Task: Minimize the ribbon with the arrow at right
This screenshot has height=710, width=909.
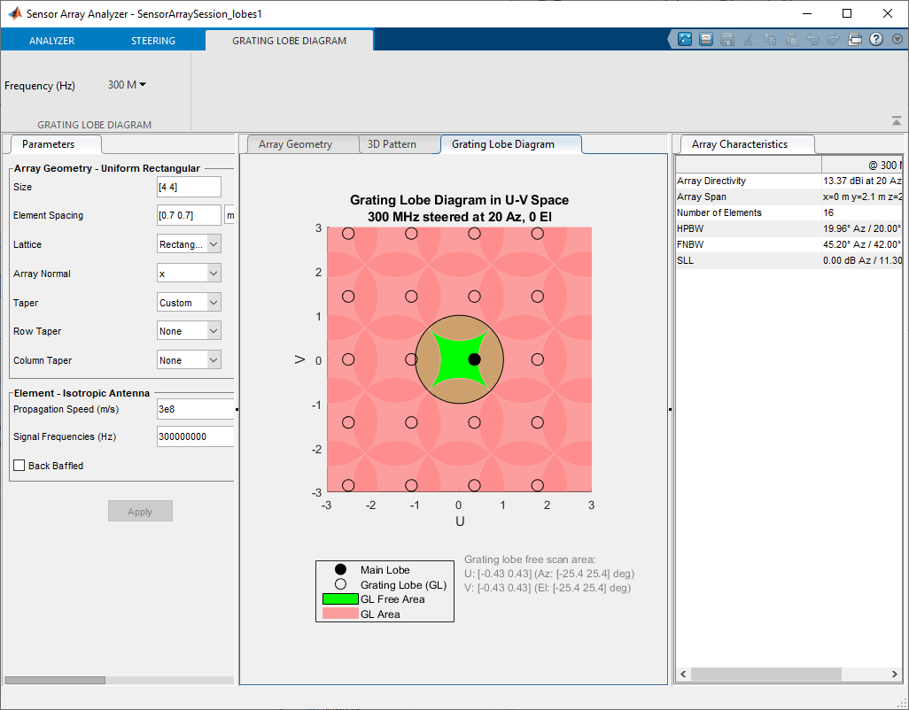Action: tap(895, 120)
